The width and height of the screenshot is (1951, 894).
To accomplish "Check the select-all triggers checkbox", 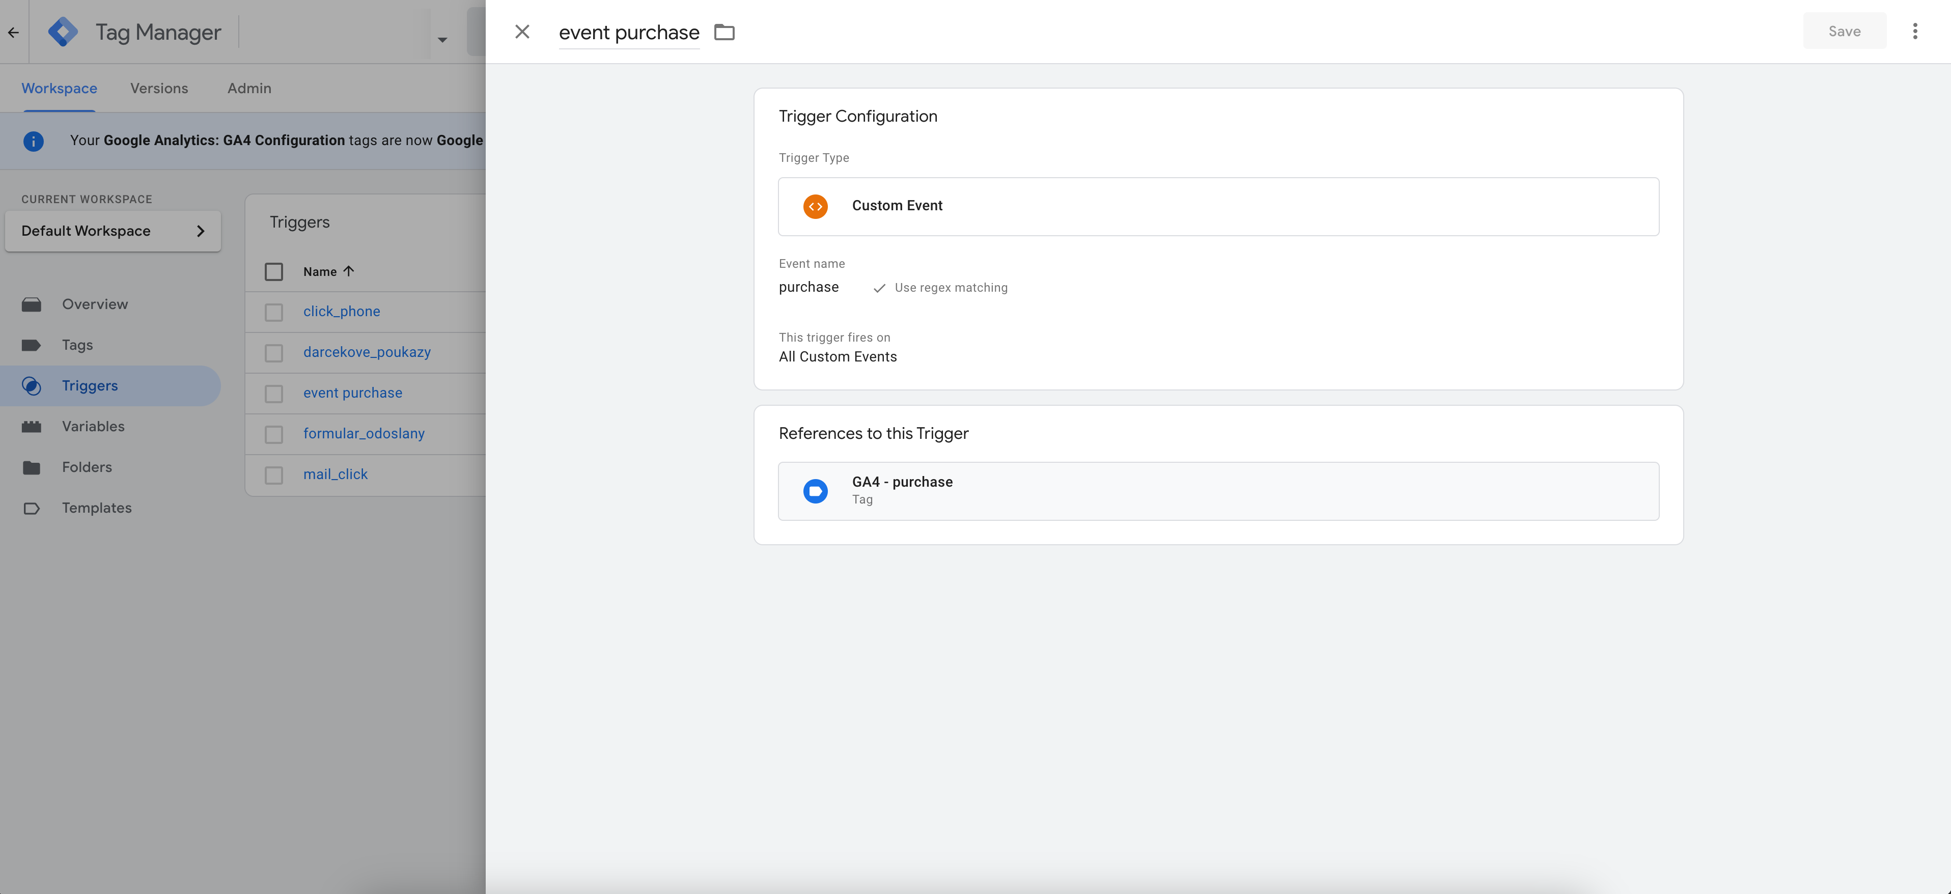I will pos(273,271).
